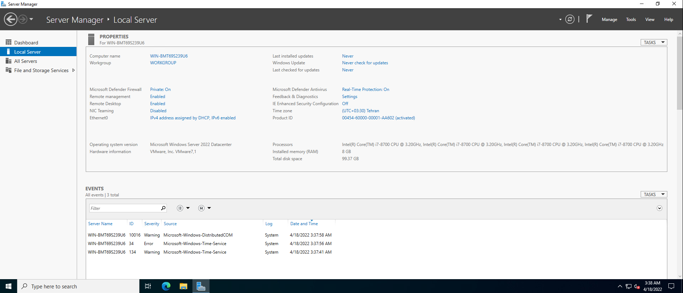Open navigation history dropdown arrow

point(31,19)
